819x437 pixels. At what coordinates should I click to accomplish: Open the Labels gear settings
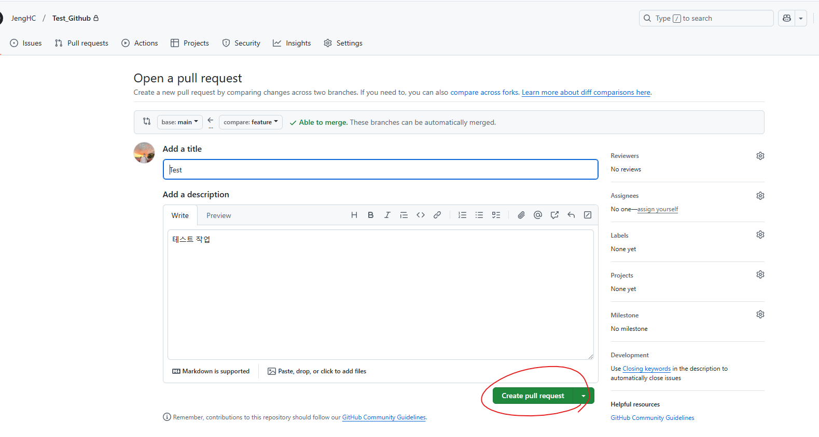tap(760, 235)
